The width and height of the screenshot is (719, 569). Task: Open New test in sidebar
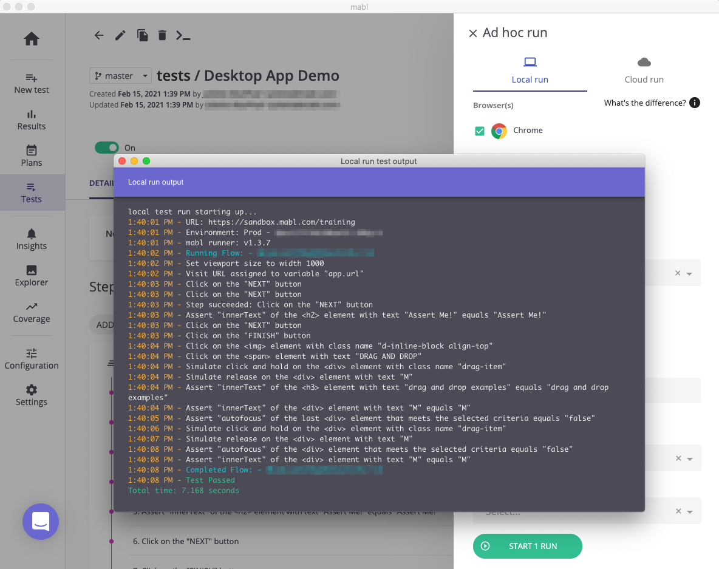(x=31, y=83)
